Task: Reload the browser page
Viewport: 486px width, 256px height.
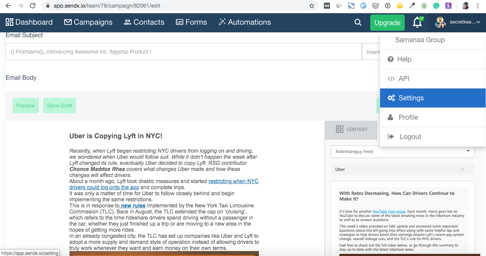Action: [33, 6]
